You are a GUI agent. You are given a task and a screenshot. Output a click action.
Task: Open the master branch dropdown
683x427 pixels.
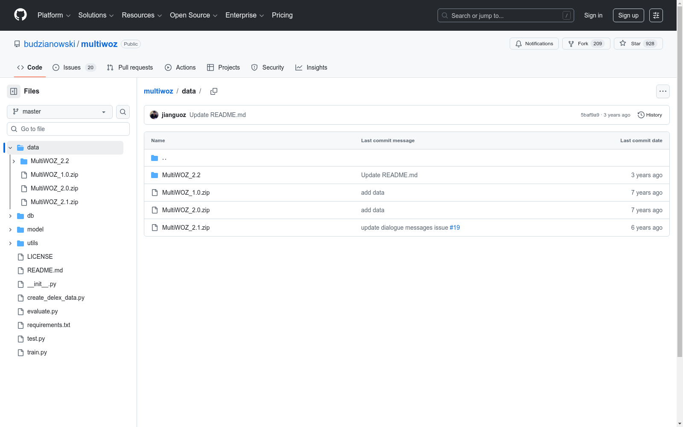(60, 112)
